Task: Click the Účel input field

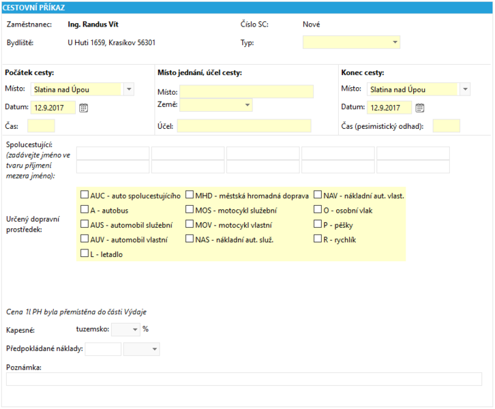Action: pyautogui.click(x=244, y=125)
